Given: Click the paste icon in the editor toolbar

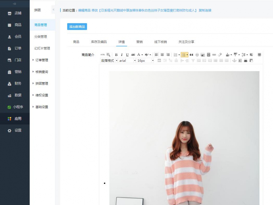Looking at the screenshot, I should pos(251,60).
